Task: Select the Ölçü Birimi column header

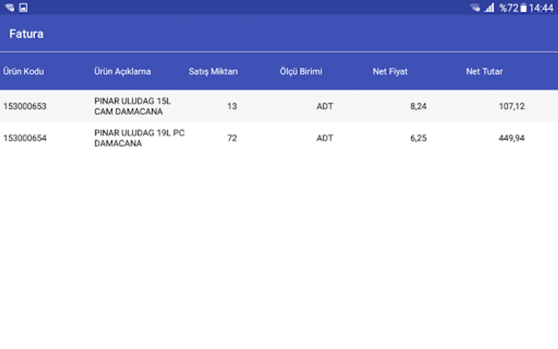Action: click(x=301, y=71)
